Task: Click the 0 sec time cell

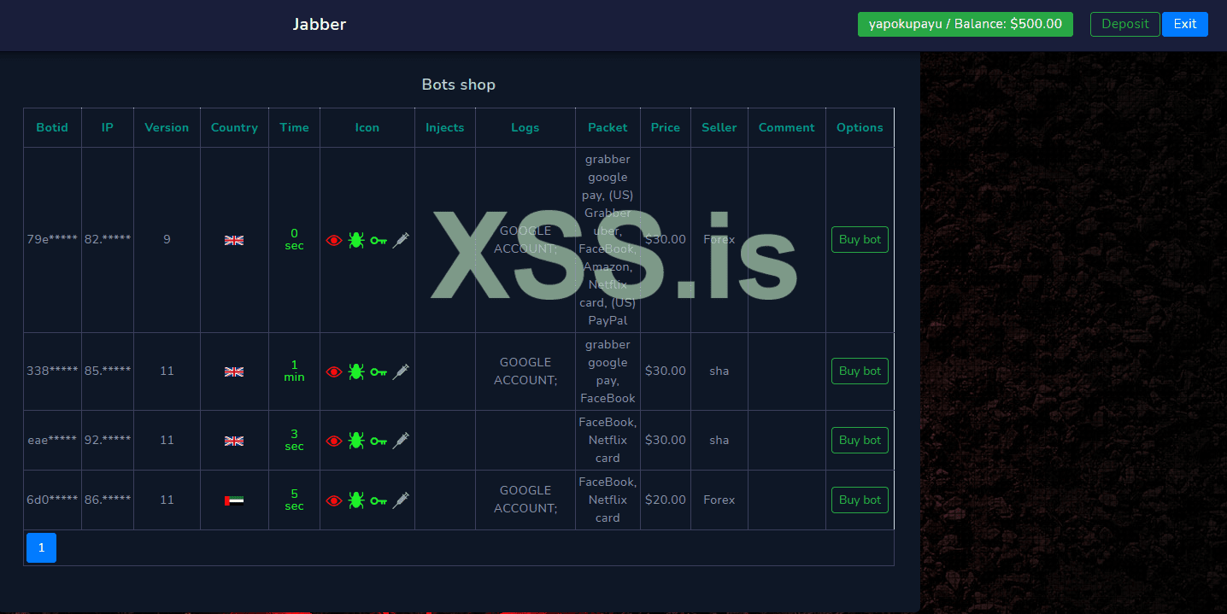Action: coord(294,240)
